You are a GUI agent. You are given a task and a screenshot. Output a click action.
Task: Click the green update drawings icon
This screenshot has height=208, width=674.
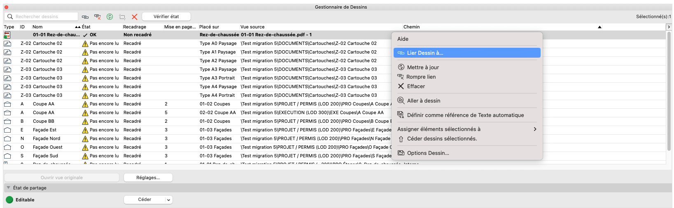click(110, 17)
